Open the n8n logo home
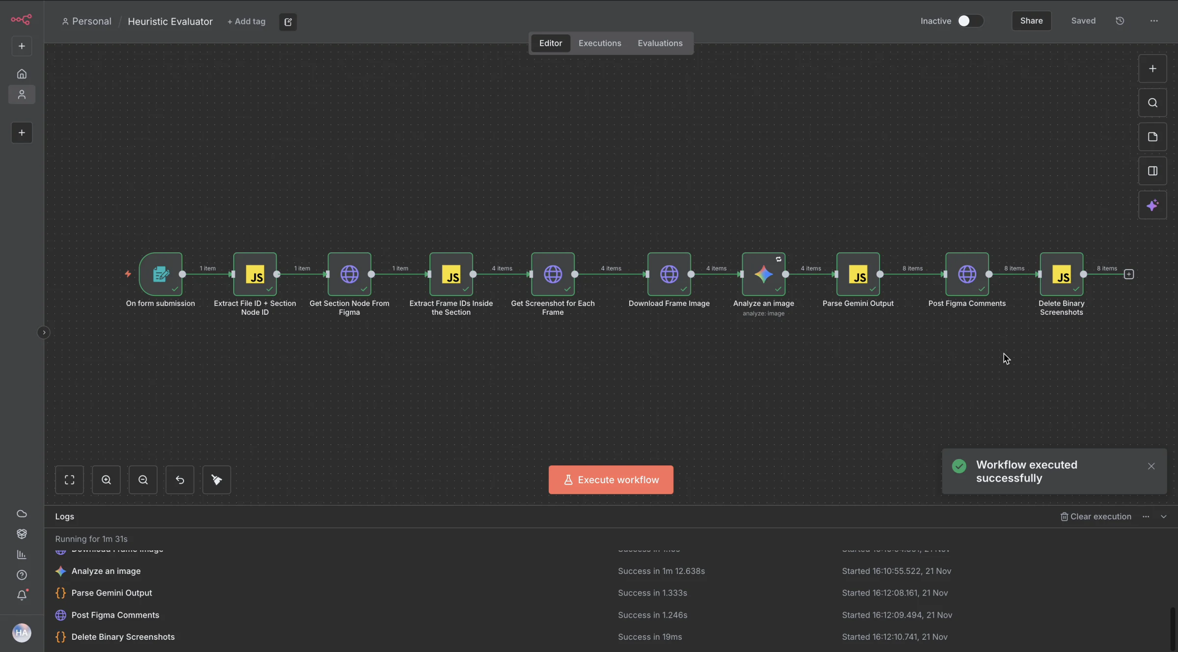 [x=22, y=20]
